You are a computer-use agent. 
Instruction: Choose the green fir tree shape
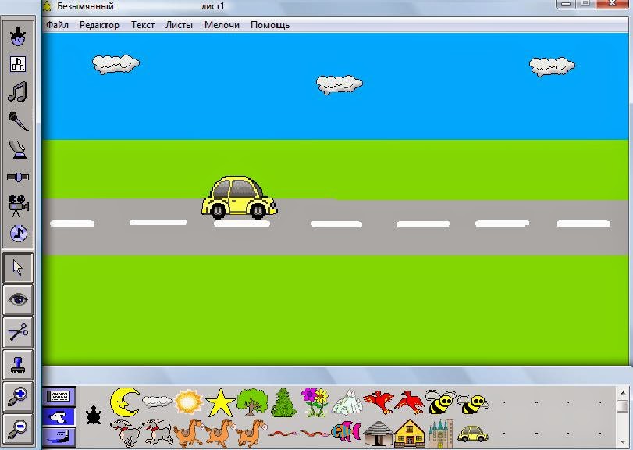284,402
